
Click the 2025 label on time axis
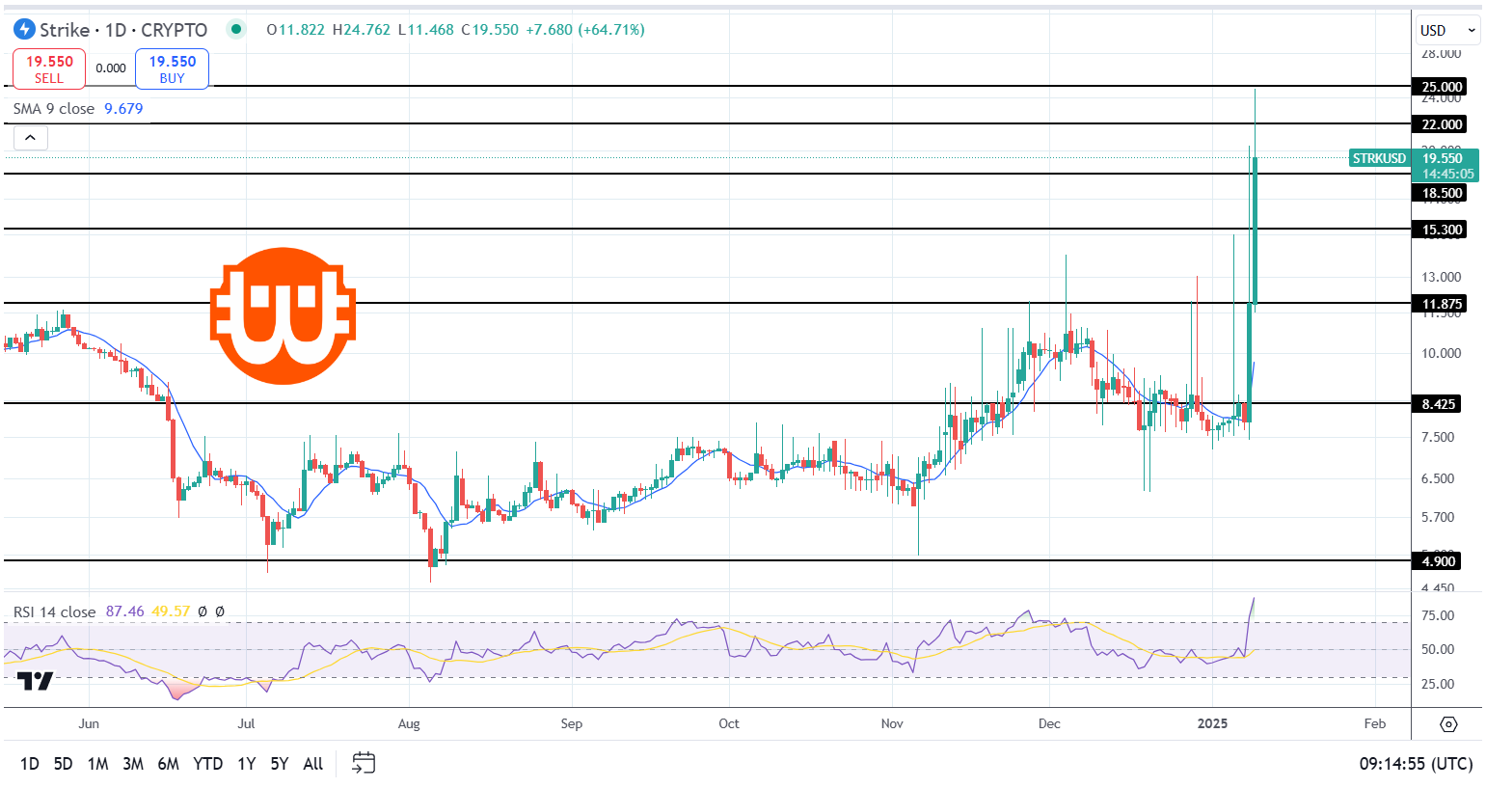[1212, 723]
